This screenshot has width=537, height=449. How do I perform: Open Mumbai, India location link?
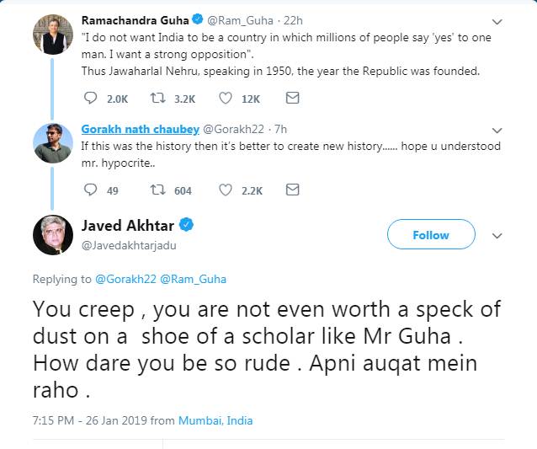(x=215, y=420)
